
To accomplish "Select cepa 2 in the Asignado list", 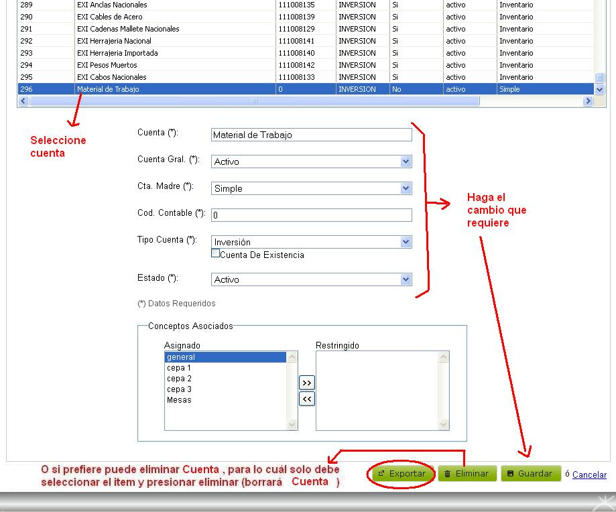I will [180, 377].
